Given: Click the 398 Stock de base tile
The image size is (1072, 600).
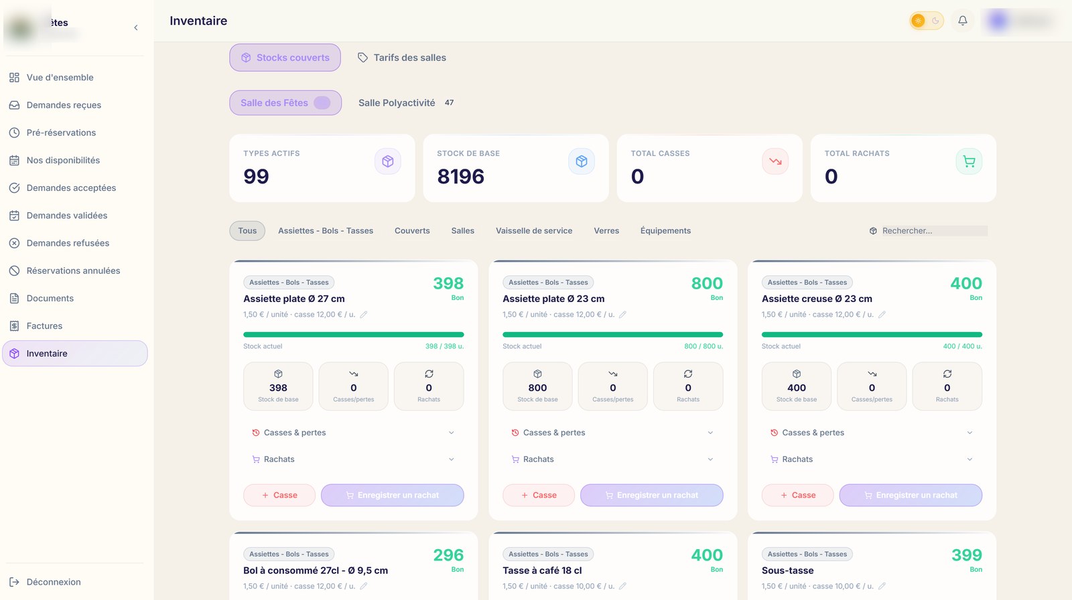Looking at the screenshot, I should pos(278,386).
